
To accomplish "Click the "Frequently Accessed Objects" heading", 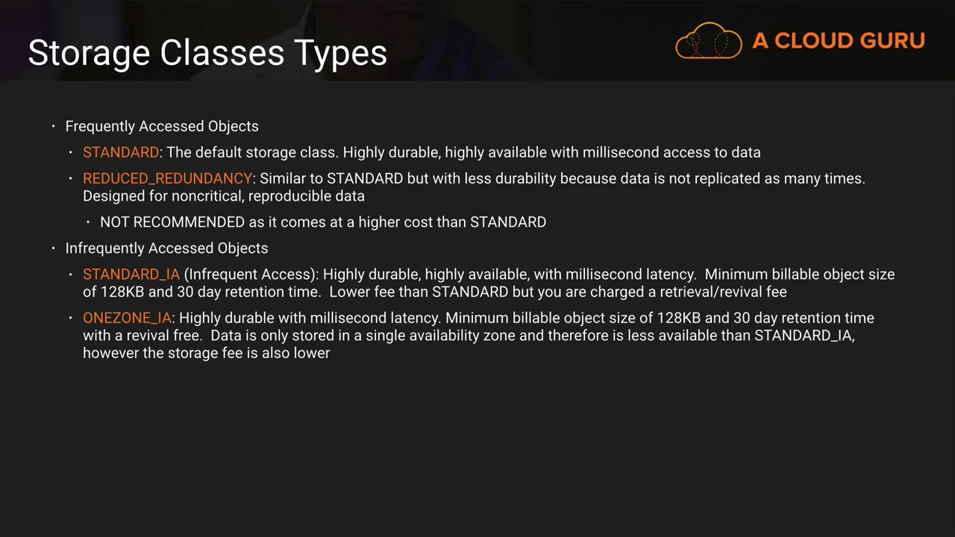I will (x=162, y=126).
